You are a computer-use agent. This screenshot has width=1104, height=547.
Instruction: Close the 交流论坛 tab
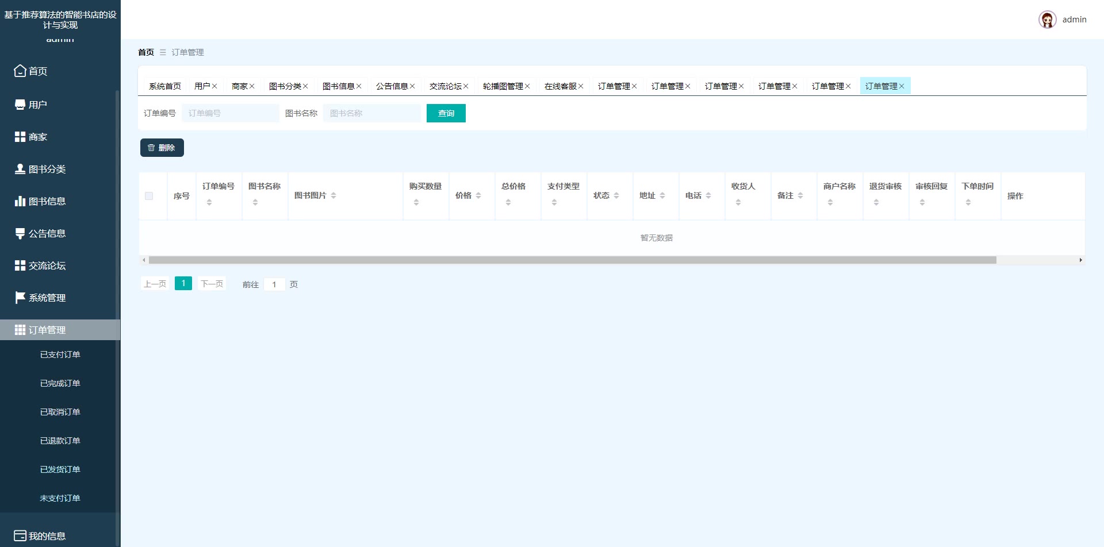pos(466,86)
